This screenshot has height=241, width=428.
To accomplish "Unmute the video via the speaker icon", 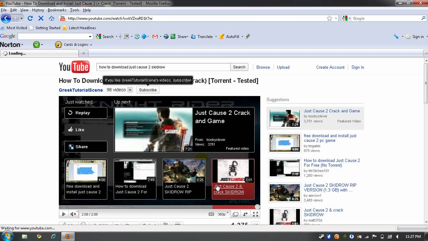I will pos(73,214).
